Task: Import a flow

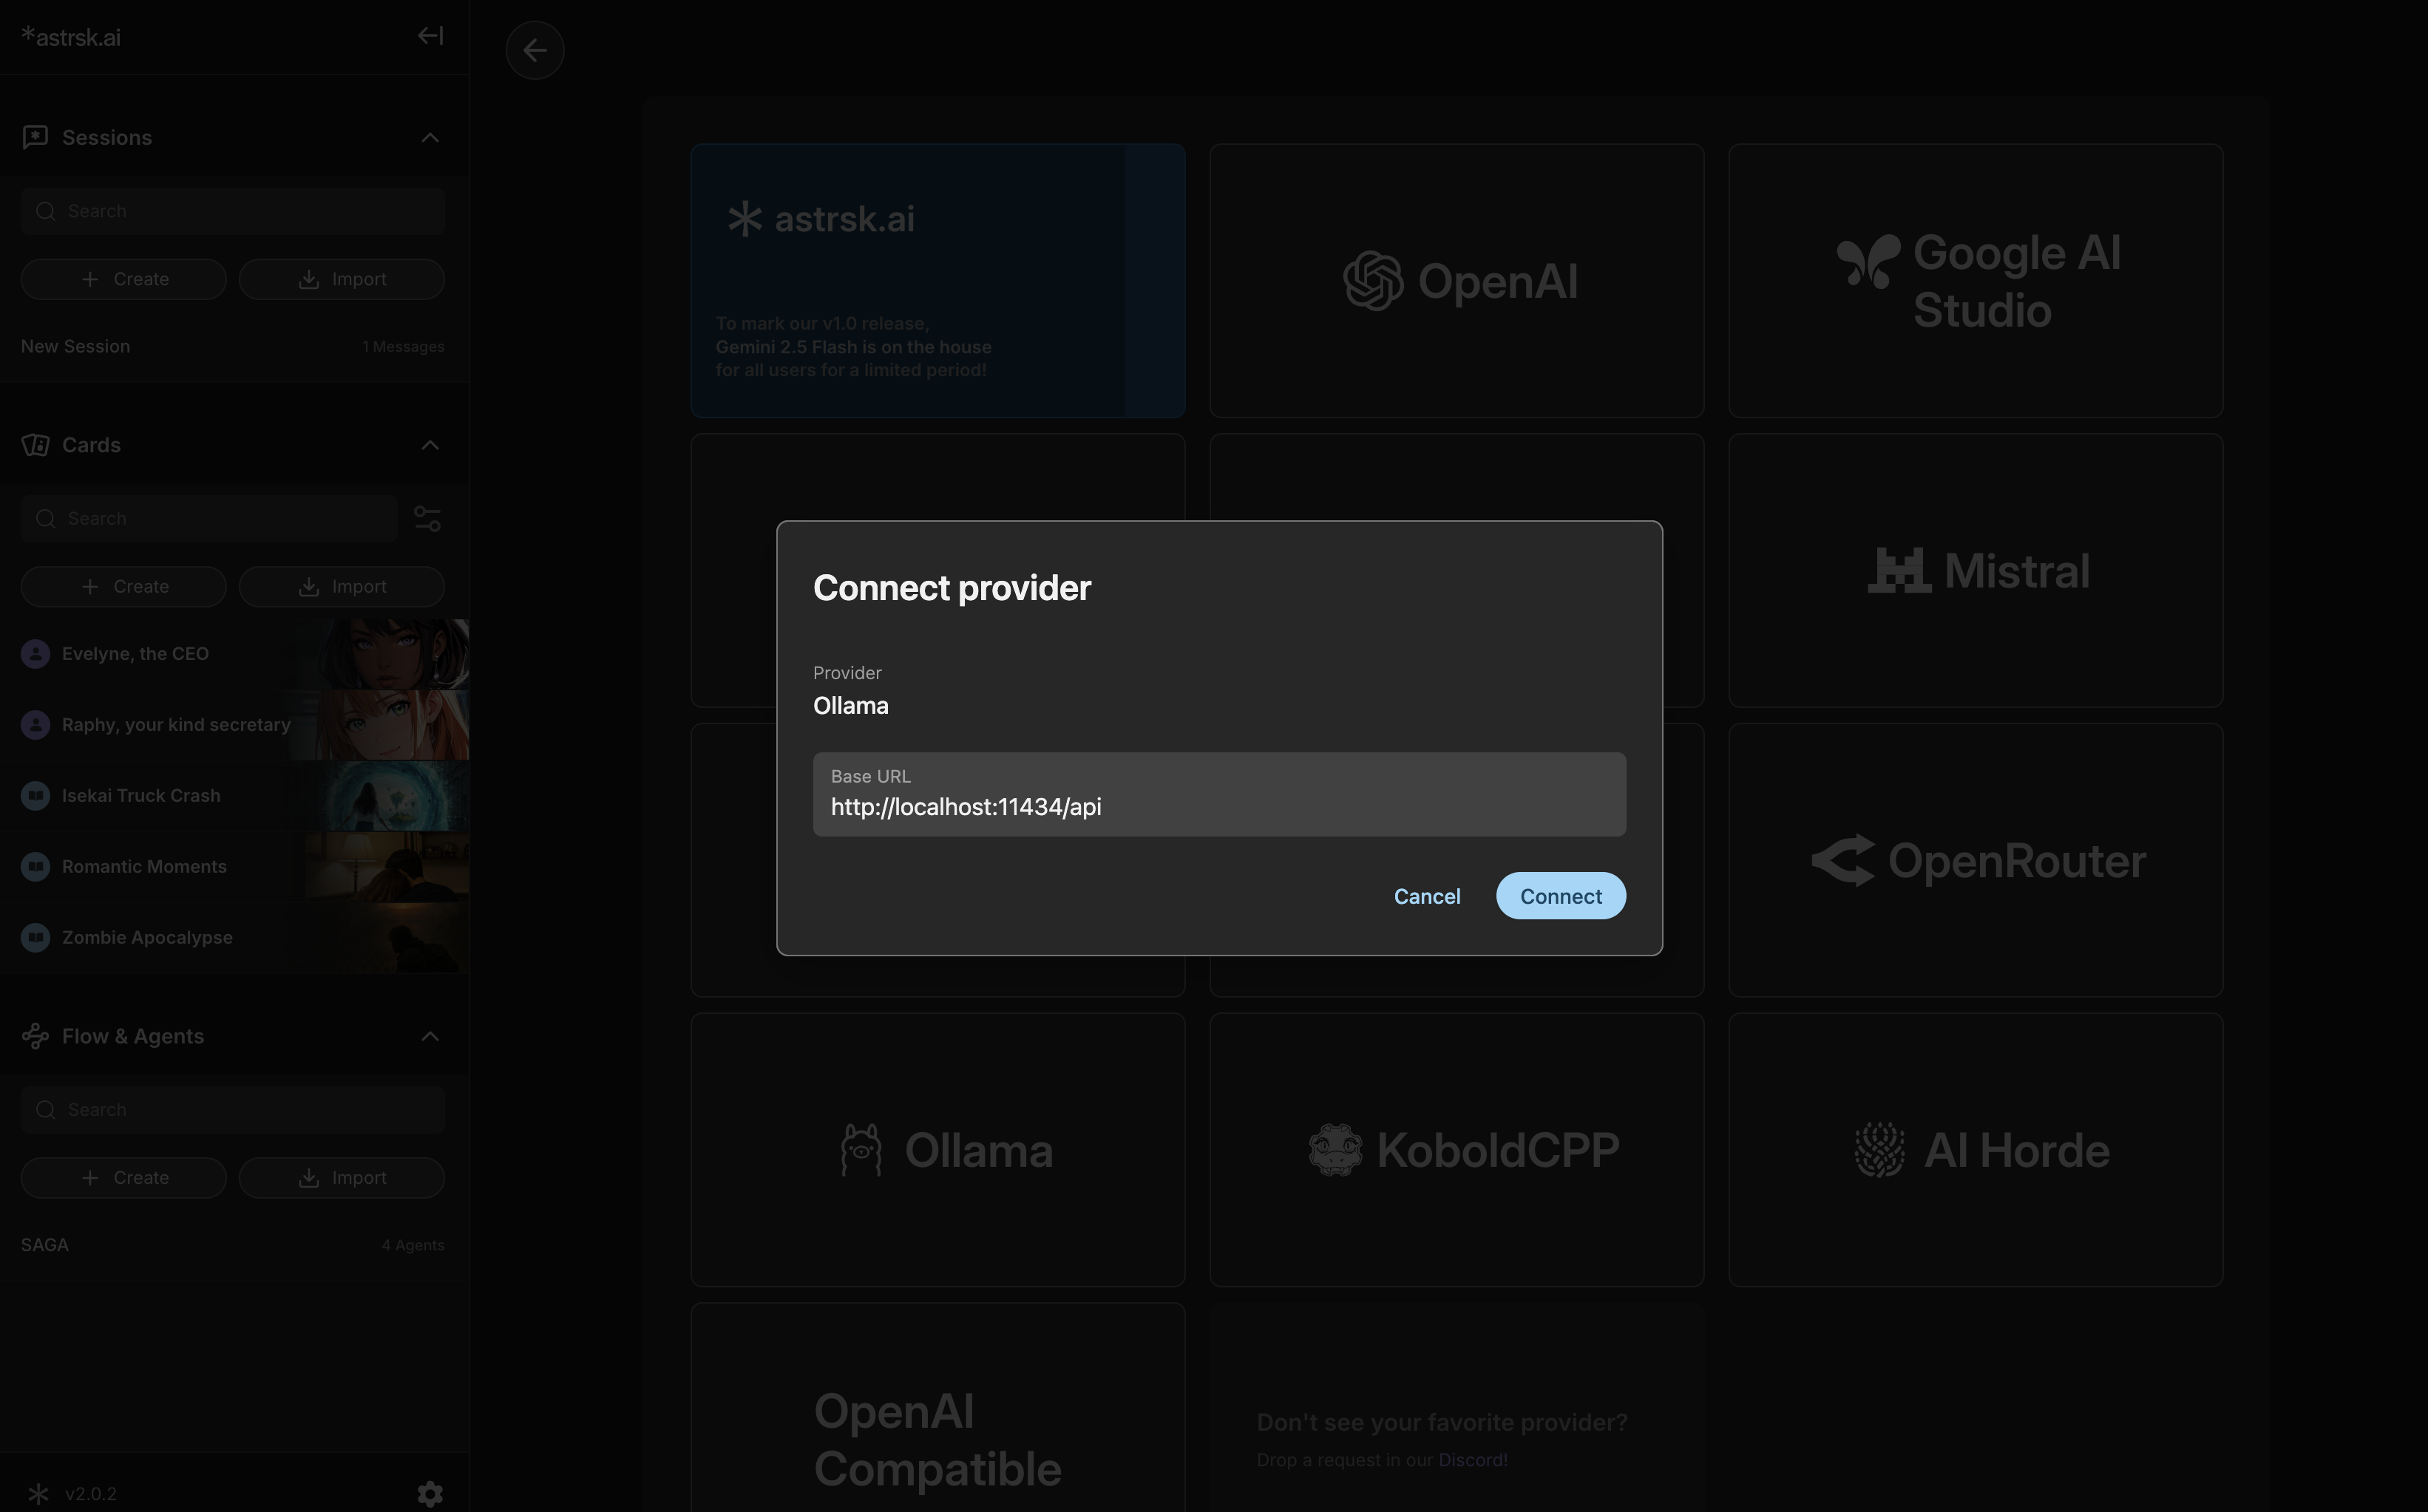Action: (341, 1177)
